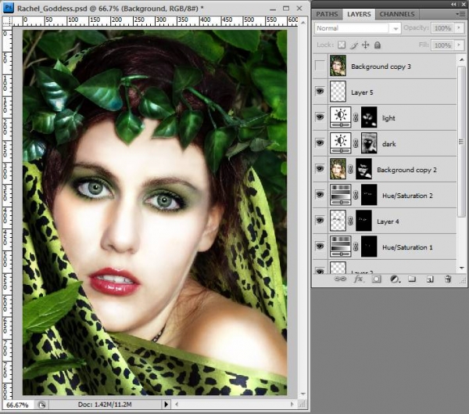Show the Background copy 3 layer
Screen dimensions: 469x414
(x=320, y=66)
